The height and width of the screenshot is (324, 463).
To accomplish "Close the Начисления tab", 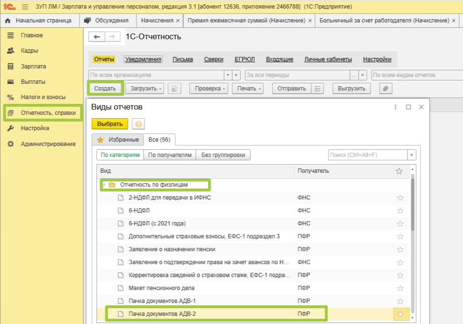I will [x=178, y=21].
